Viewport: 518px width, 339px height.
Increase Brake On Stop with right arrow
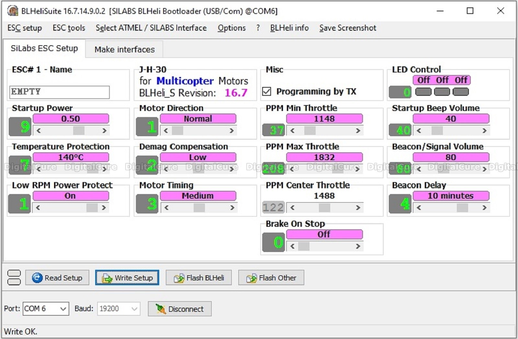pos(358,246)
